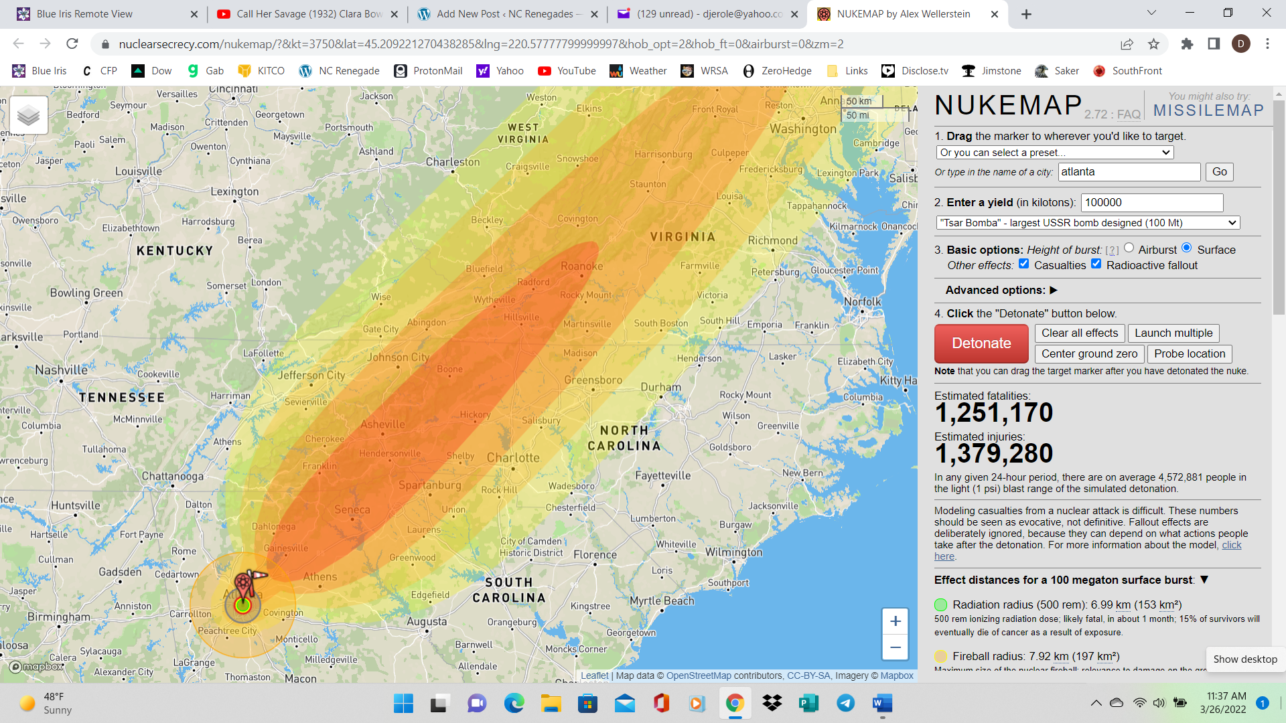
Task: Open Chrome profile avatar D
Action: tap(1240, 44)
